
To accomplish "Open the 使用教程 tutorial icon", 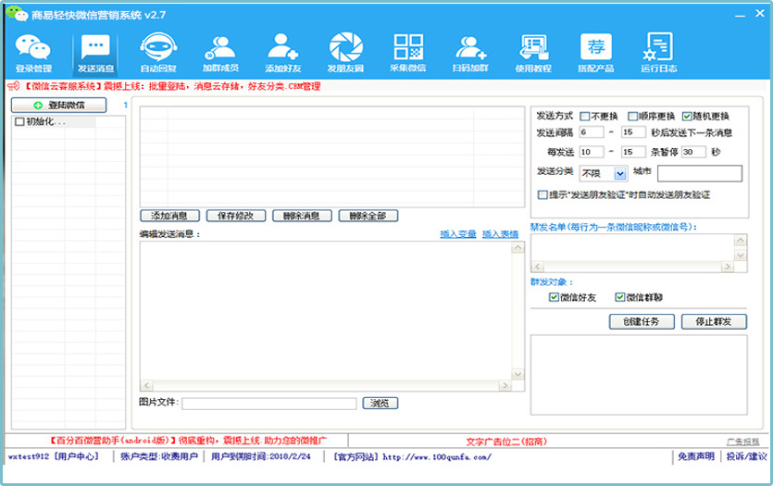I will click(533, 54).
